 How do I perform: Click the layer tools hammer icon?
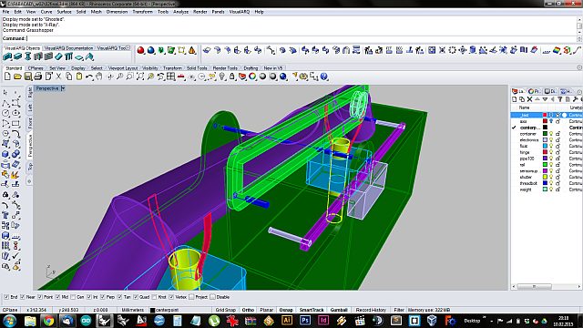(576, 99)
